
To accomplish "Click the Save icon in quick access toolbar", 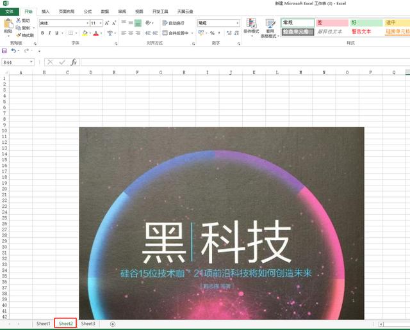I will click(5, 51).
